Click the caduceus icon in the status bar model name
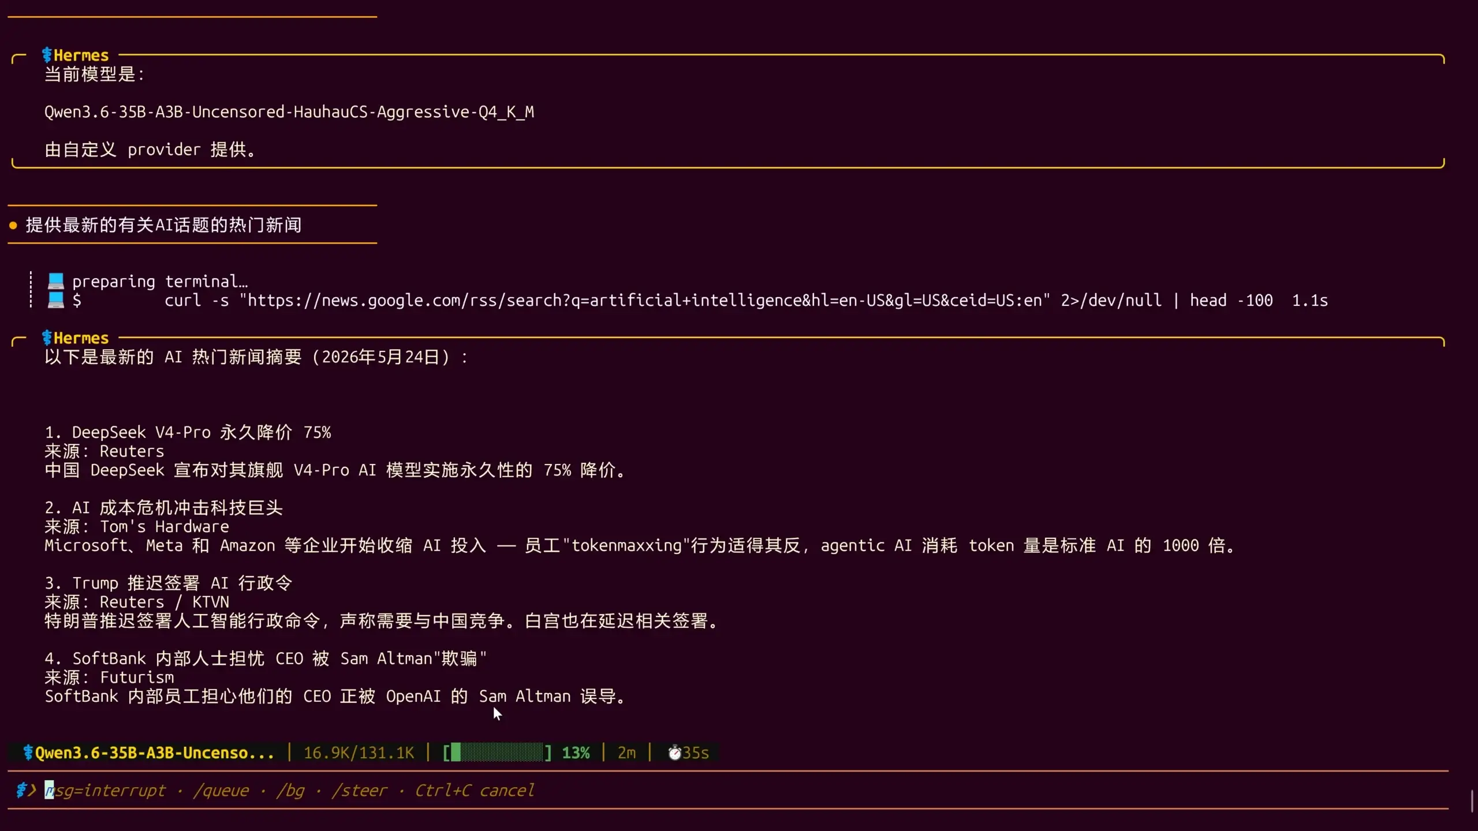 (28, 753)
